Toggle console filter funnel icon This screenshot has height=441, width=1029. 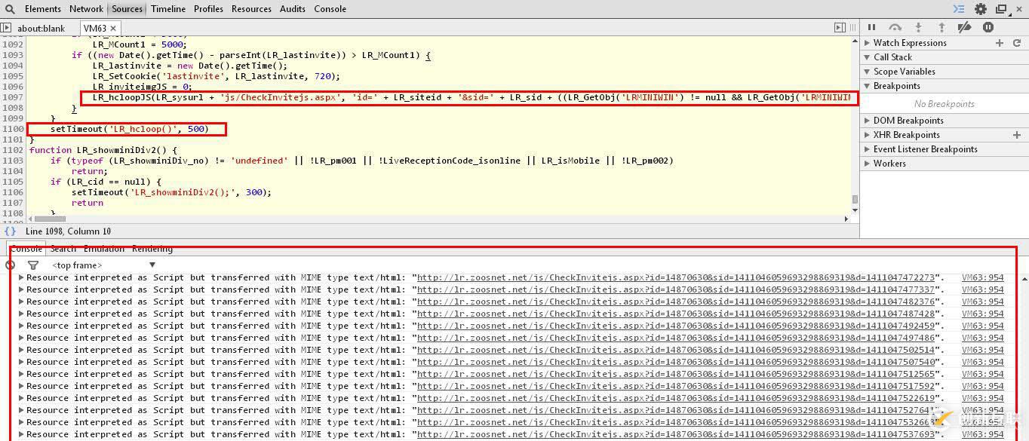[33, 265]
